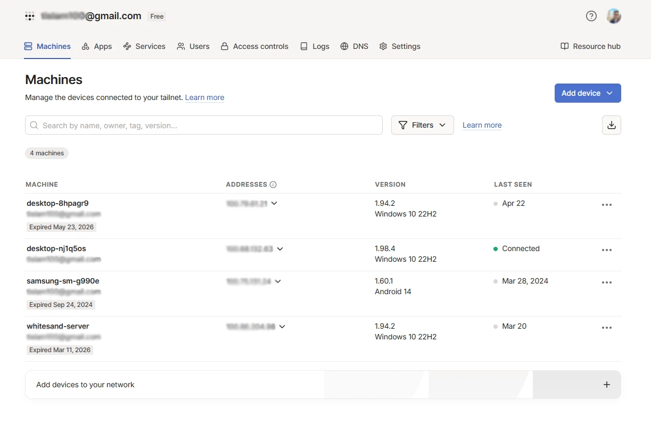Viewport: 651px width, 433px height.
Task: Switch to the Apps tab
Action: pos(97,46)
